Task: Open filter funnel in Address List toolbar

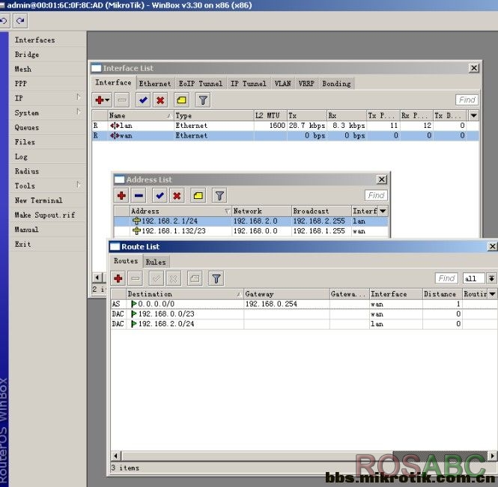Action: coord(219,195)
